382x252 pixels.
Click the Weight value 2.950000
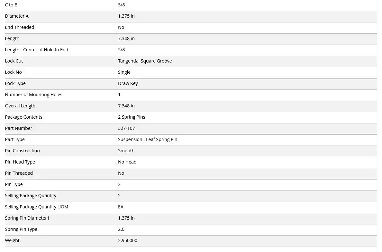pos(128,240)
